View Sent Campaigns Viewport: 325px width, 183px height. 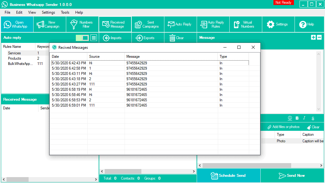click(x=148, y=25)
